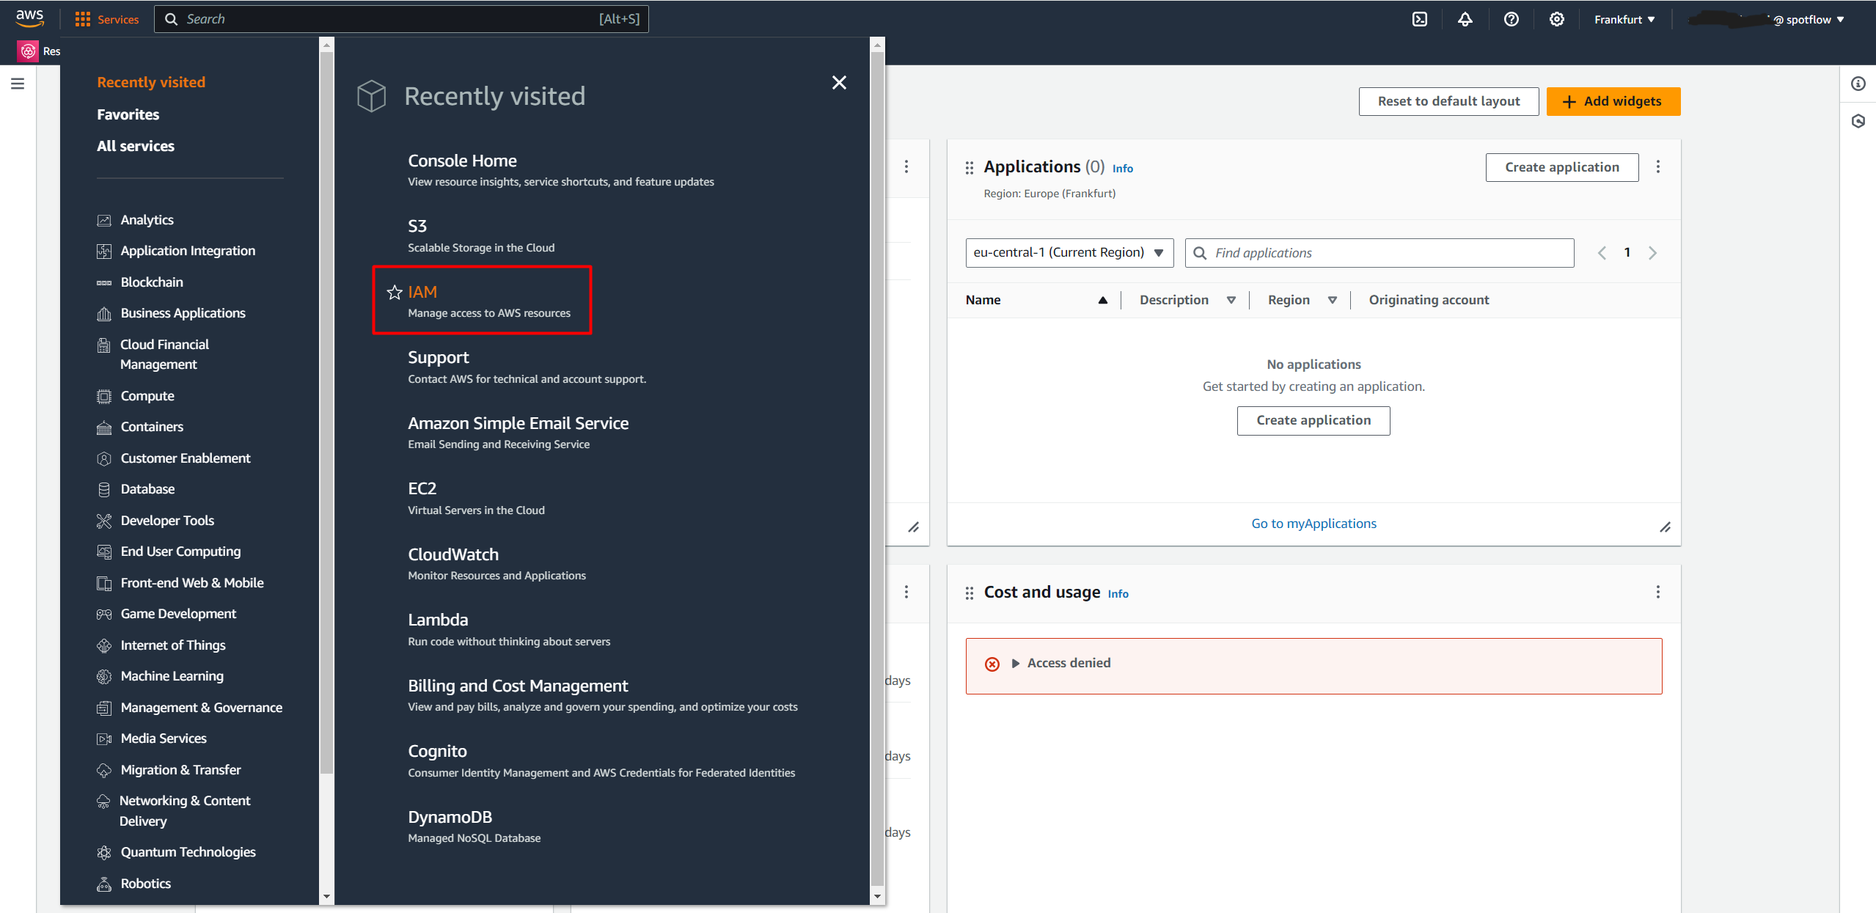Click the Developer Tools category icon
1876x913 pixels.
[x=104, y=521]
